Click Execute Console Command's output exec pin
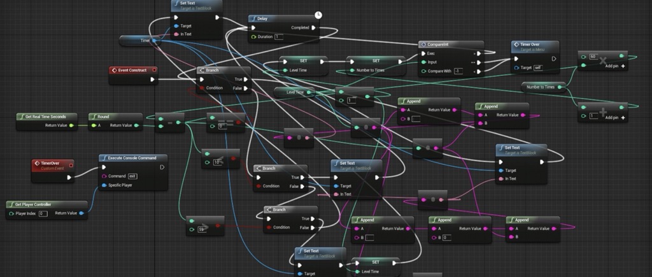This screenshot has height=277, width=652. (x=162, y=167)
